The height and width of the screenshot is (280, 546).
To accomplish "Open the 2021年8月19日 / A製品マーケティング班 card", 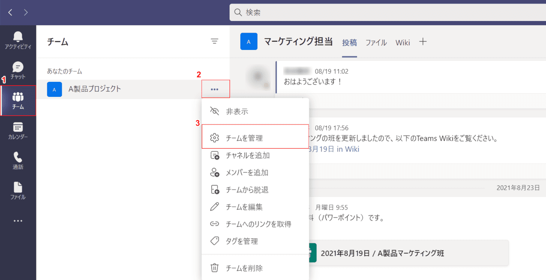I will coord(408,253).
